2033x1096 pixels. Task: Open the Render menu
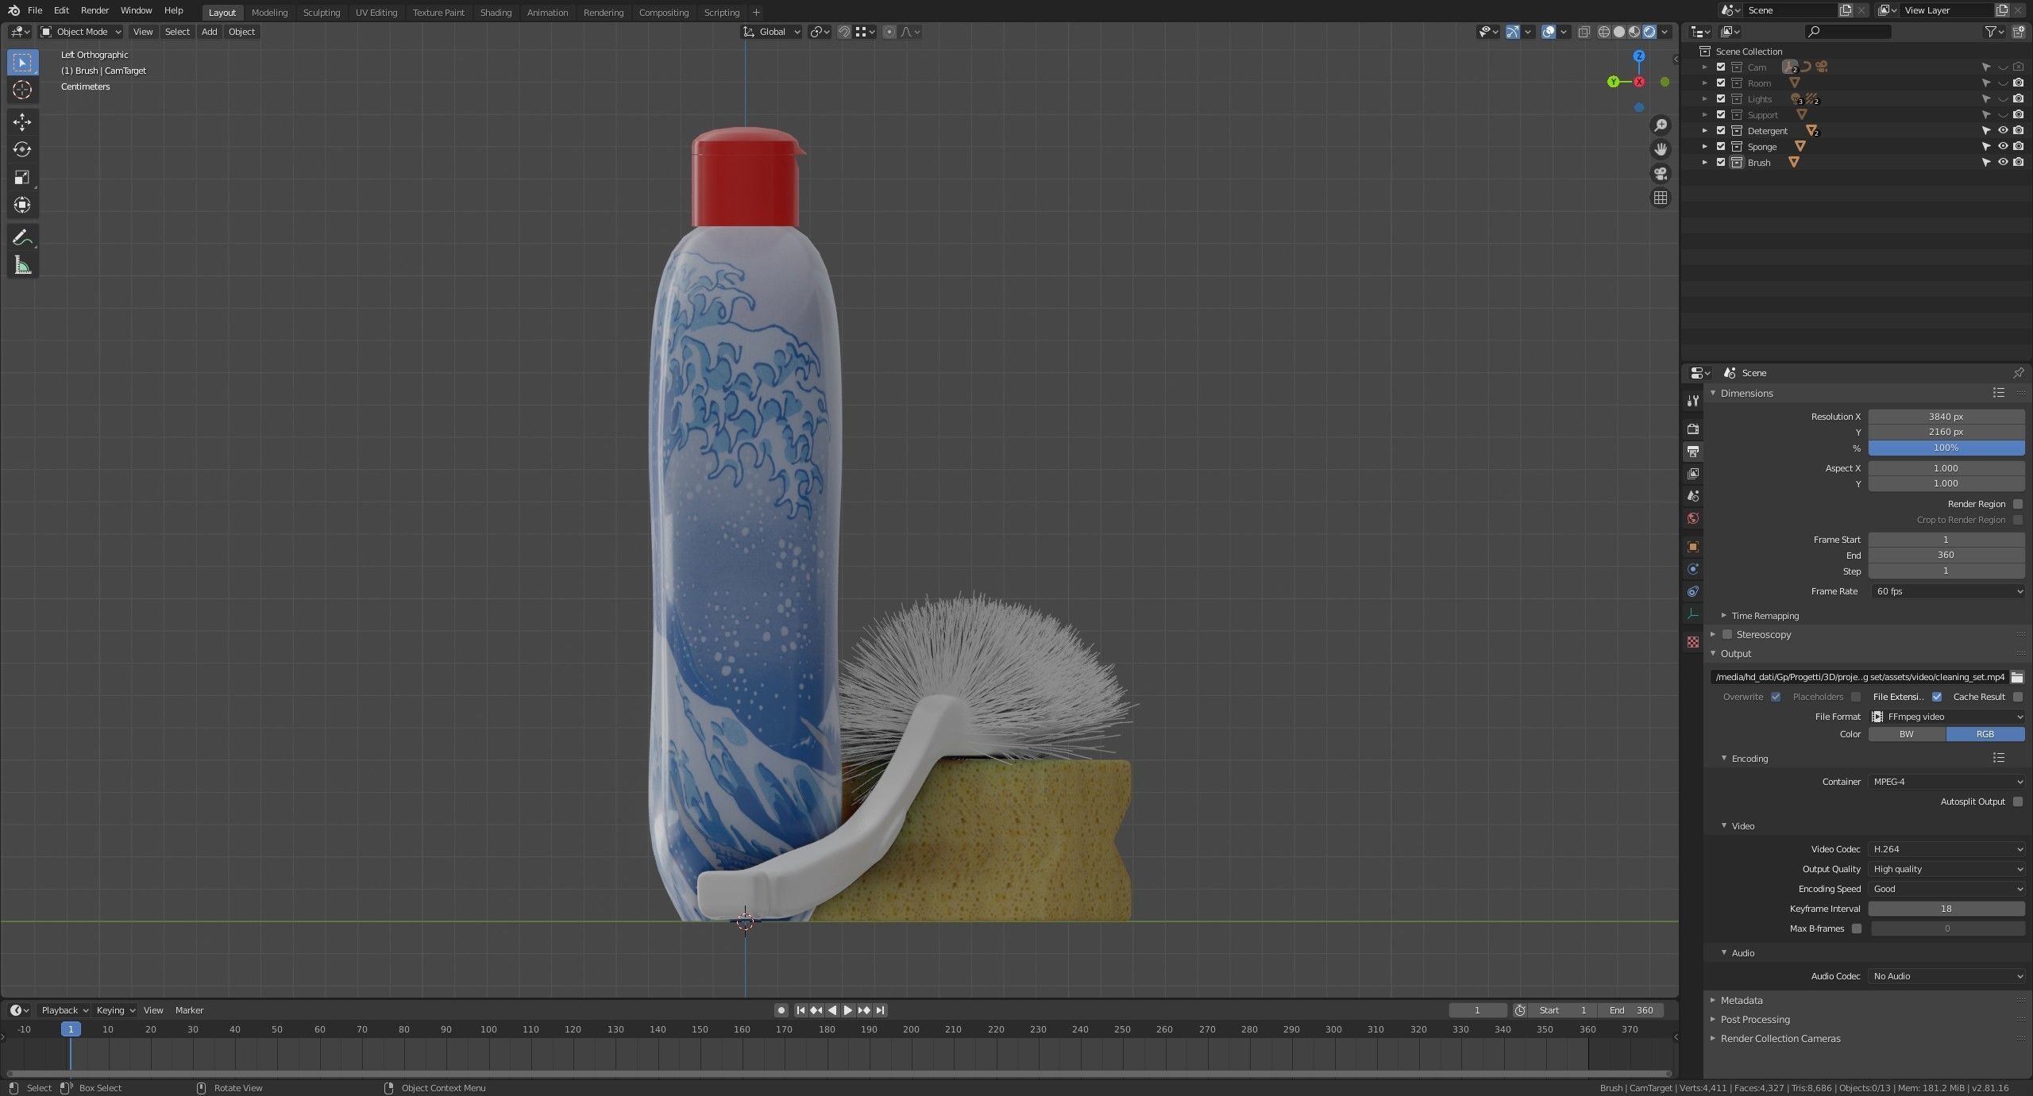(95, 10)
